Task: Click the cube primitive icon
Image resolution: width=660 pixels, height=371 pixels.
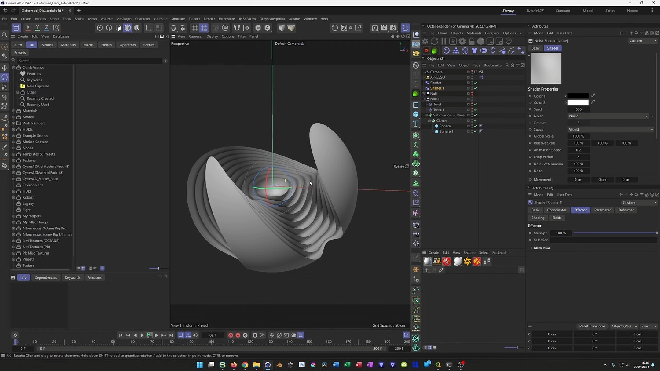Action: click(416, 114)
